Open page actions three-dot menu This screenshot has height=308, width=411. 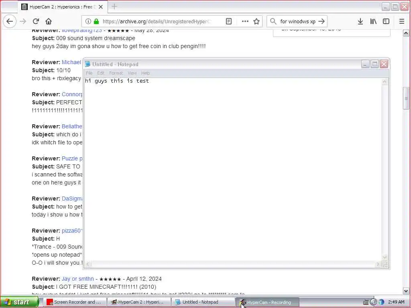245,22
